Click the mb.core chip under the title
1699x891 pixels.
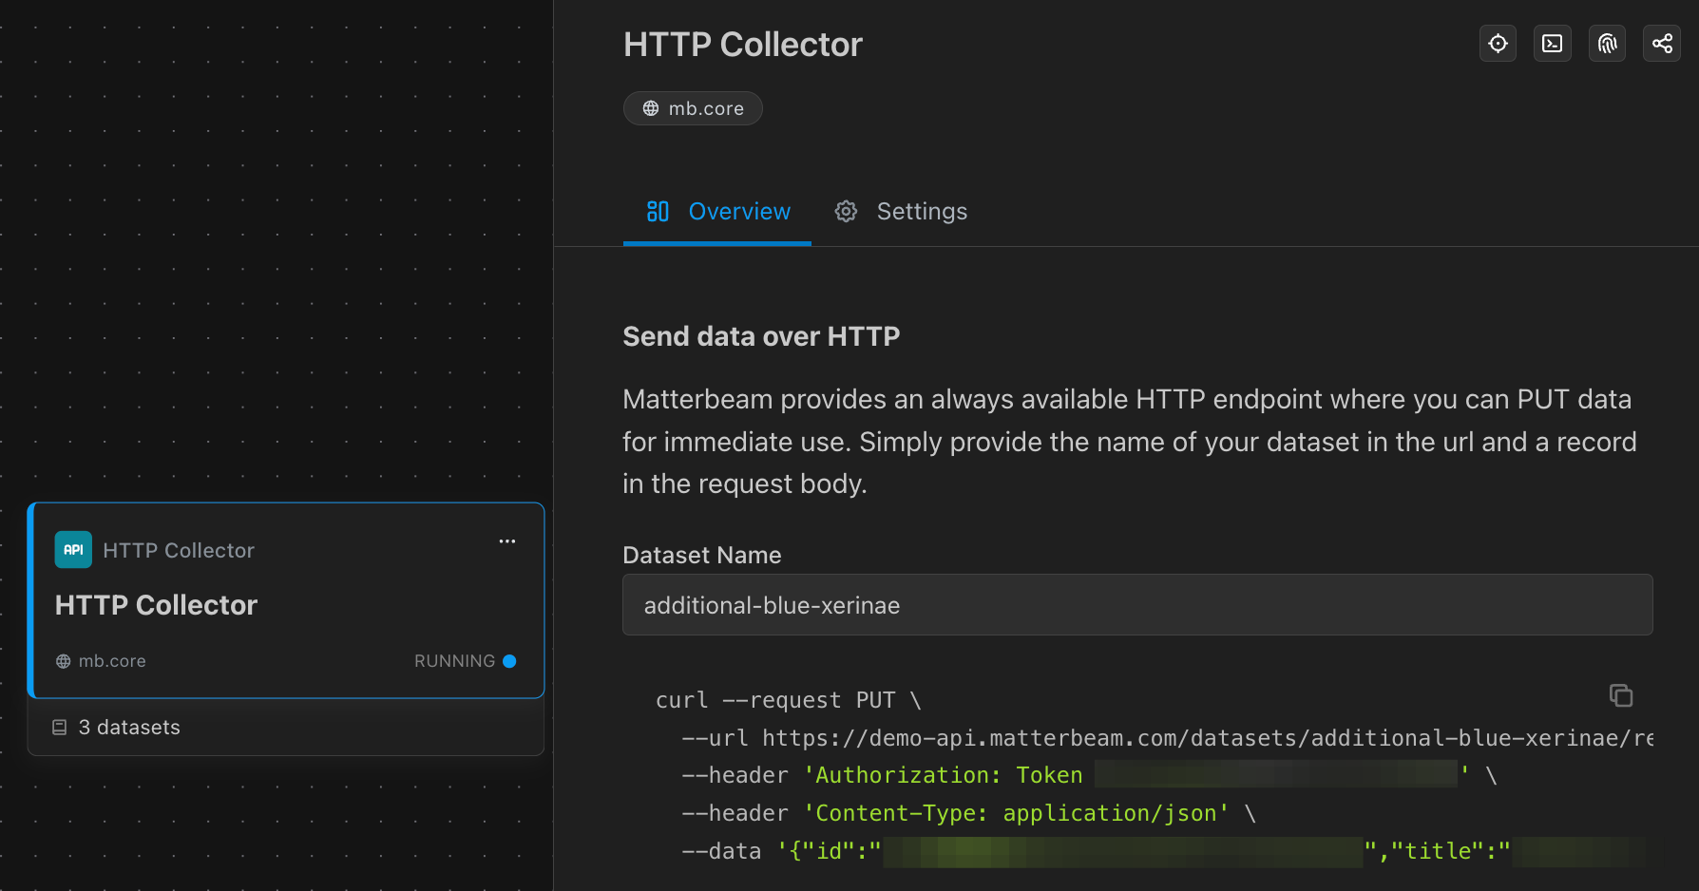coord(693,108)
